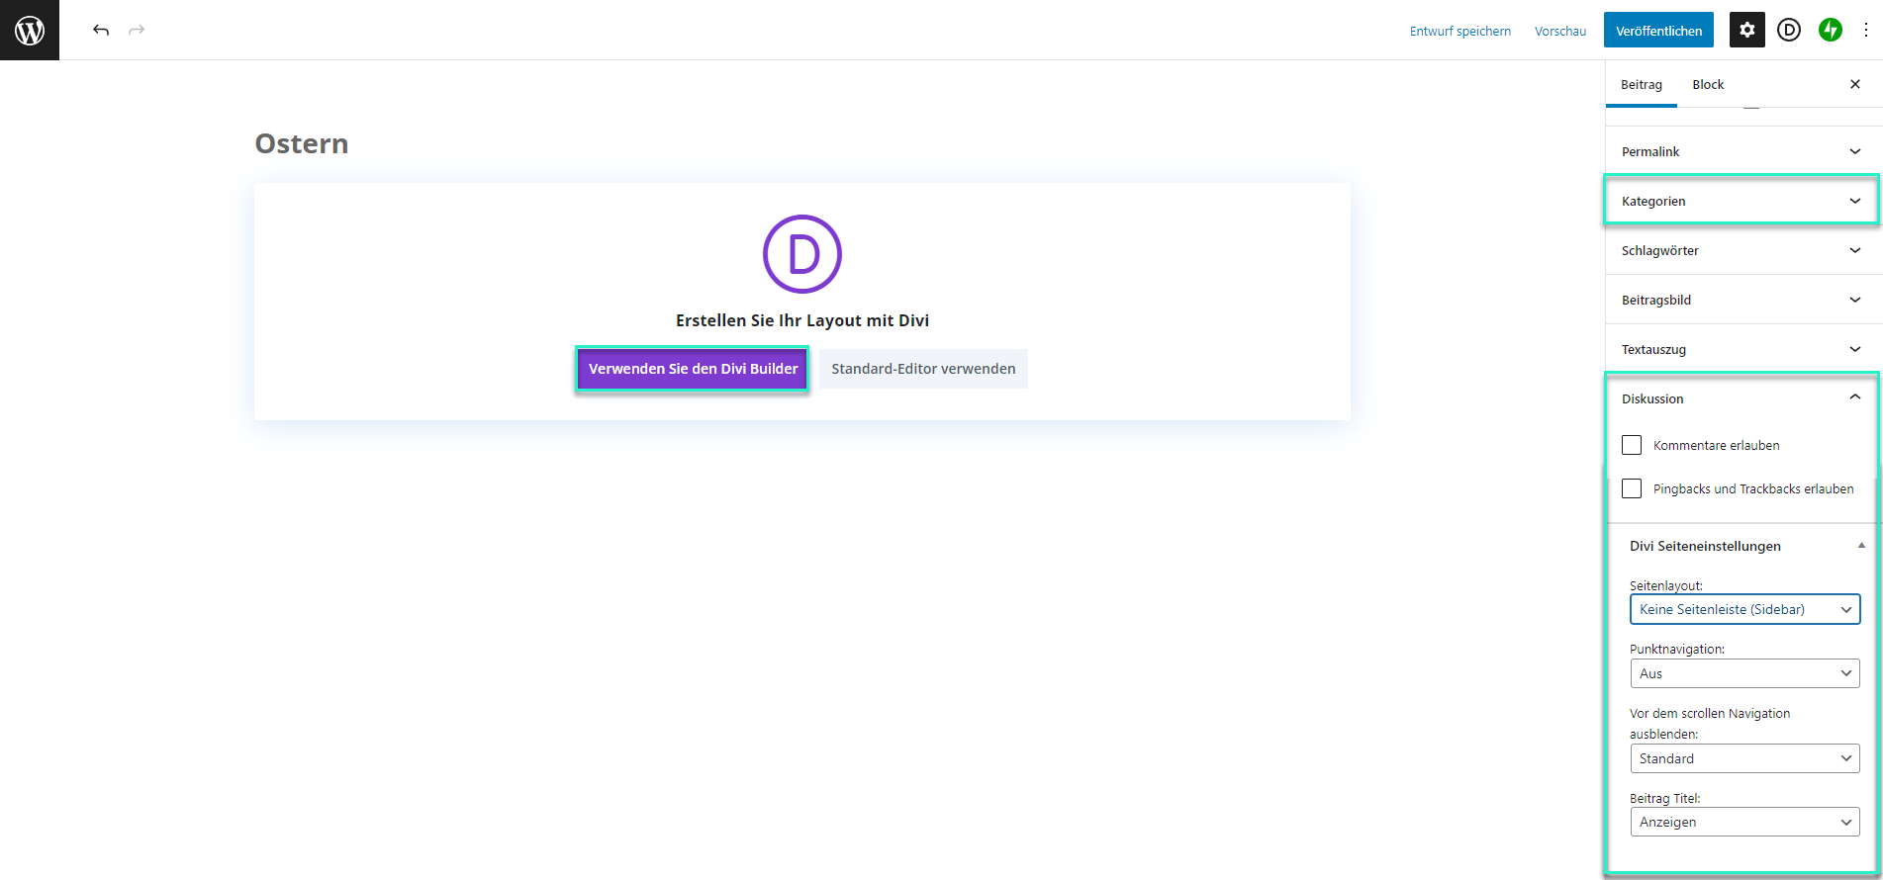
Task: Open the Punktnavigation dropdown
Action: (1743, 673)
